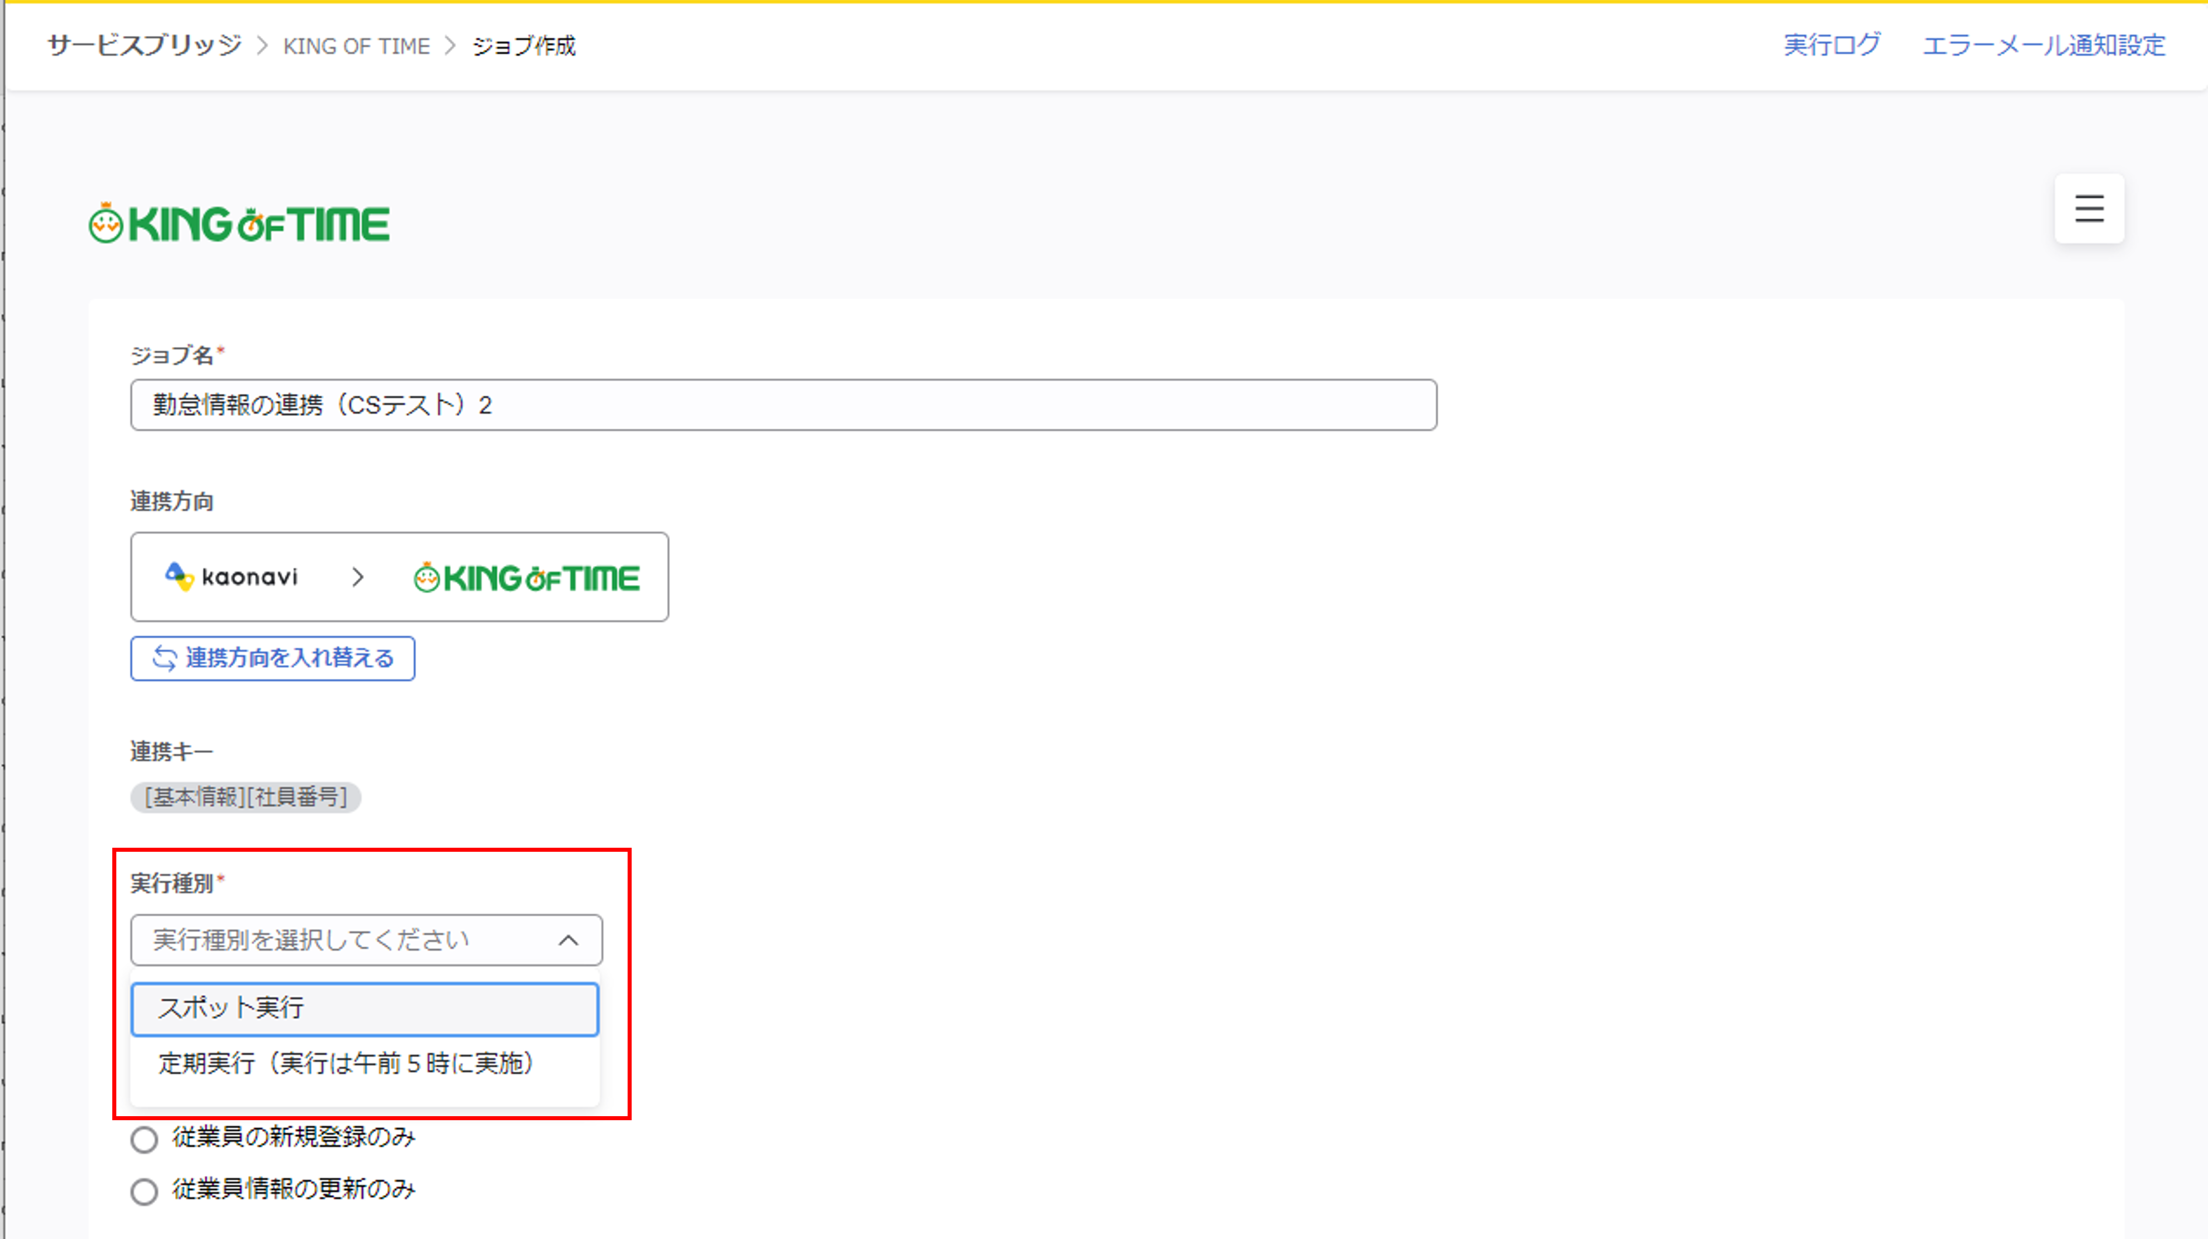Select 従業員情報の更新のみ radio button

tap(144, 1191)
